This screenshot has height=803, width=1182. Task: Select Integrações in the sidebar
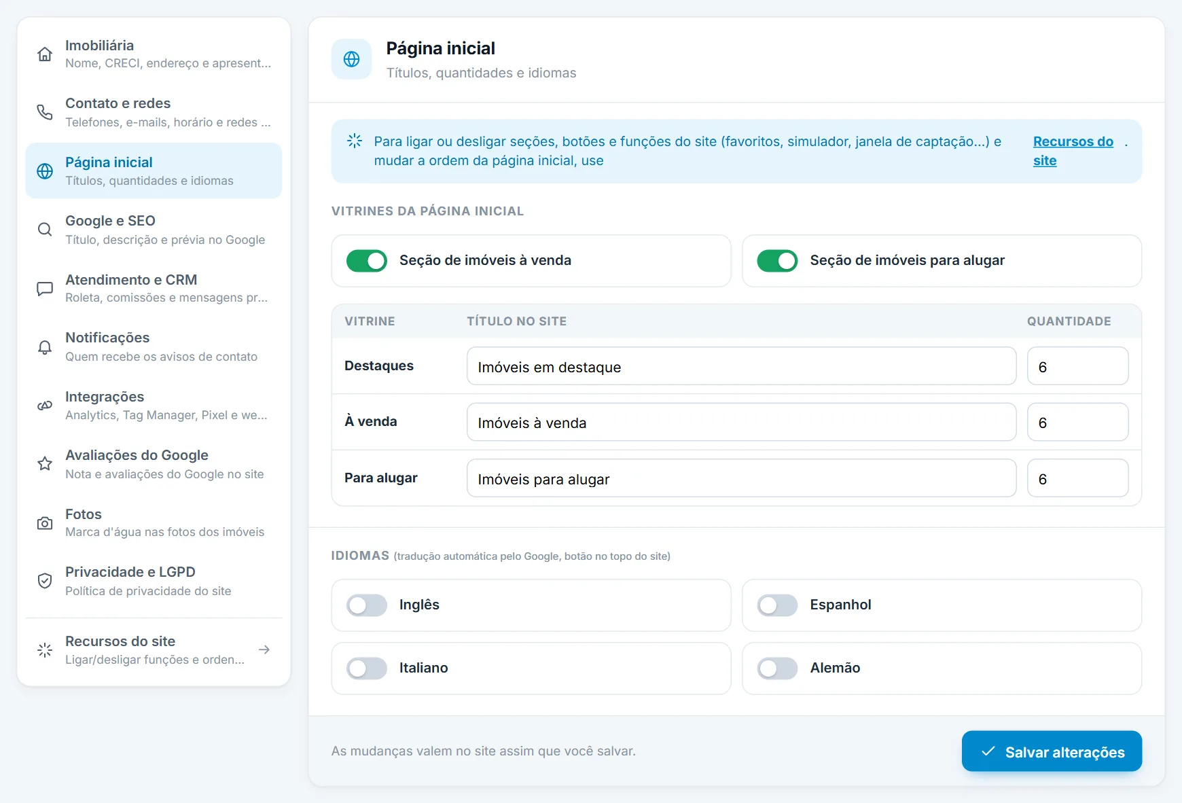coord(154,406)
